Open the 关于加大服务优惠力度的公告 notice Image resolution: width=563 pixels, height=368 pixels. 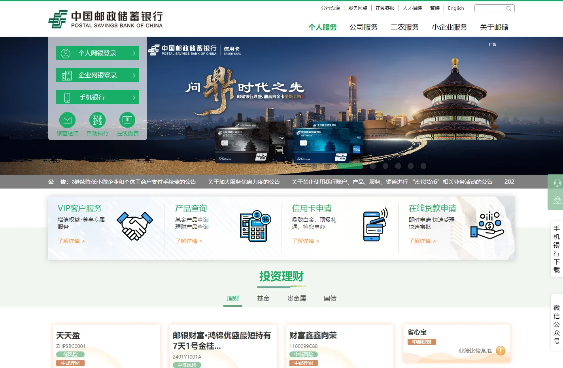pyautogui.click(x=244, y=182)
